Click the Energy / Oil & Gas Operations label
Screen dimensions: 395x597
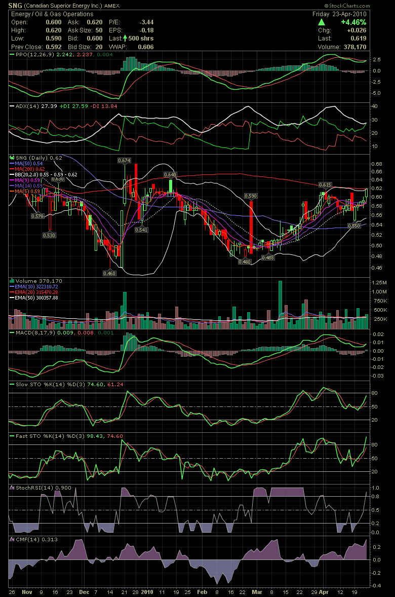click(x=52, y=14)
